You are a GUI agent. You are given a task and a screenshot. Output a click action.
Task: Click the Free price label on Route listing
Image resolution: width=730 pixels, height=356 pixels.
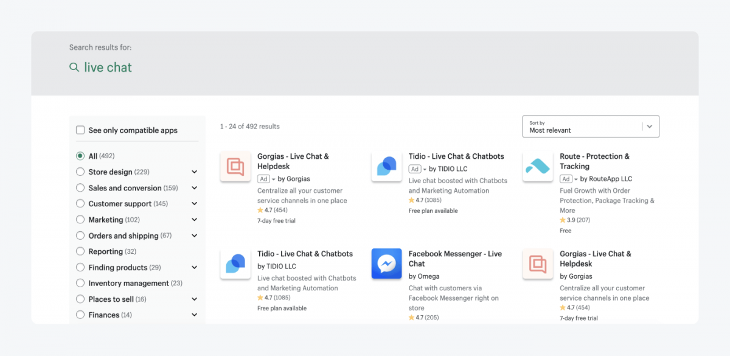(566, 231)
